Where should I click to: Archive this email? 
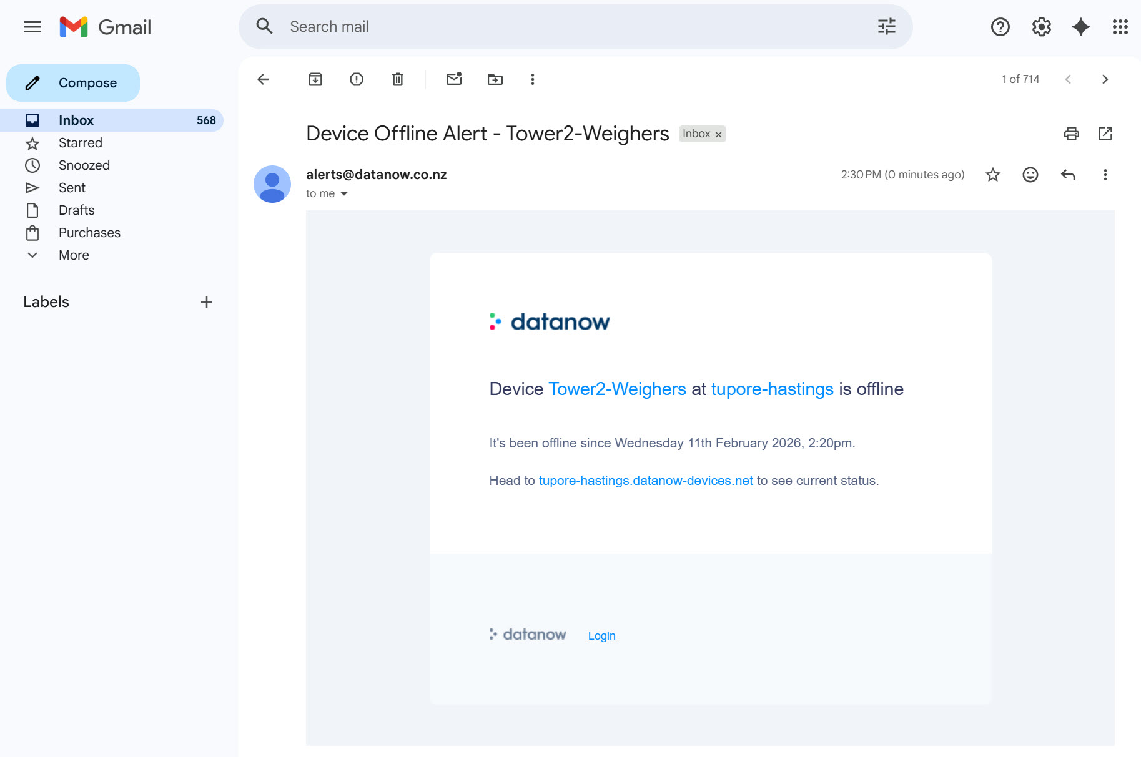click(x=315, y=79)
